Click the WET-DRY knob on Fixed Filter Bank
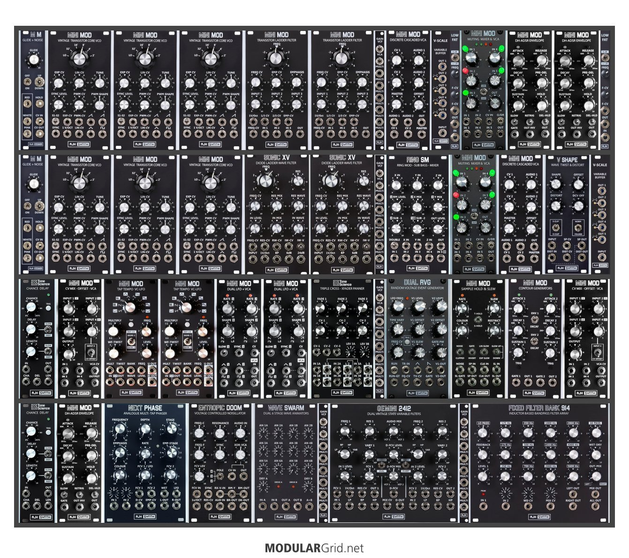Image resolution: width=629 pixels, height=558 pixels. click(x=595, y=454)
